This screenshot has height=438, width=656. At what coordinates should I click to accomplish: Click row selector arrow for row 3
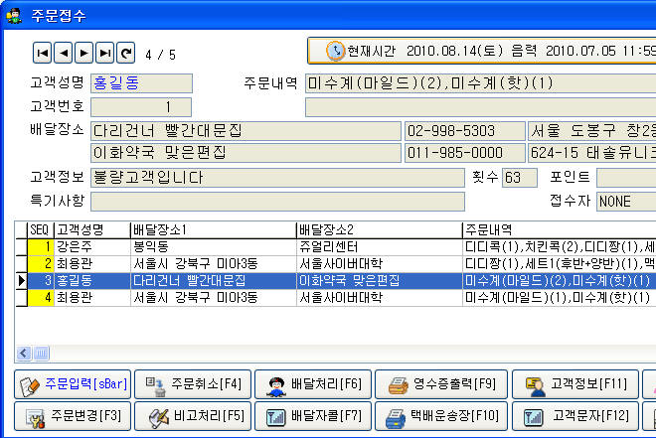point(21,281)
